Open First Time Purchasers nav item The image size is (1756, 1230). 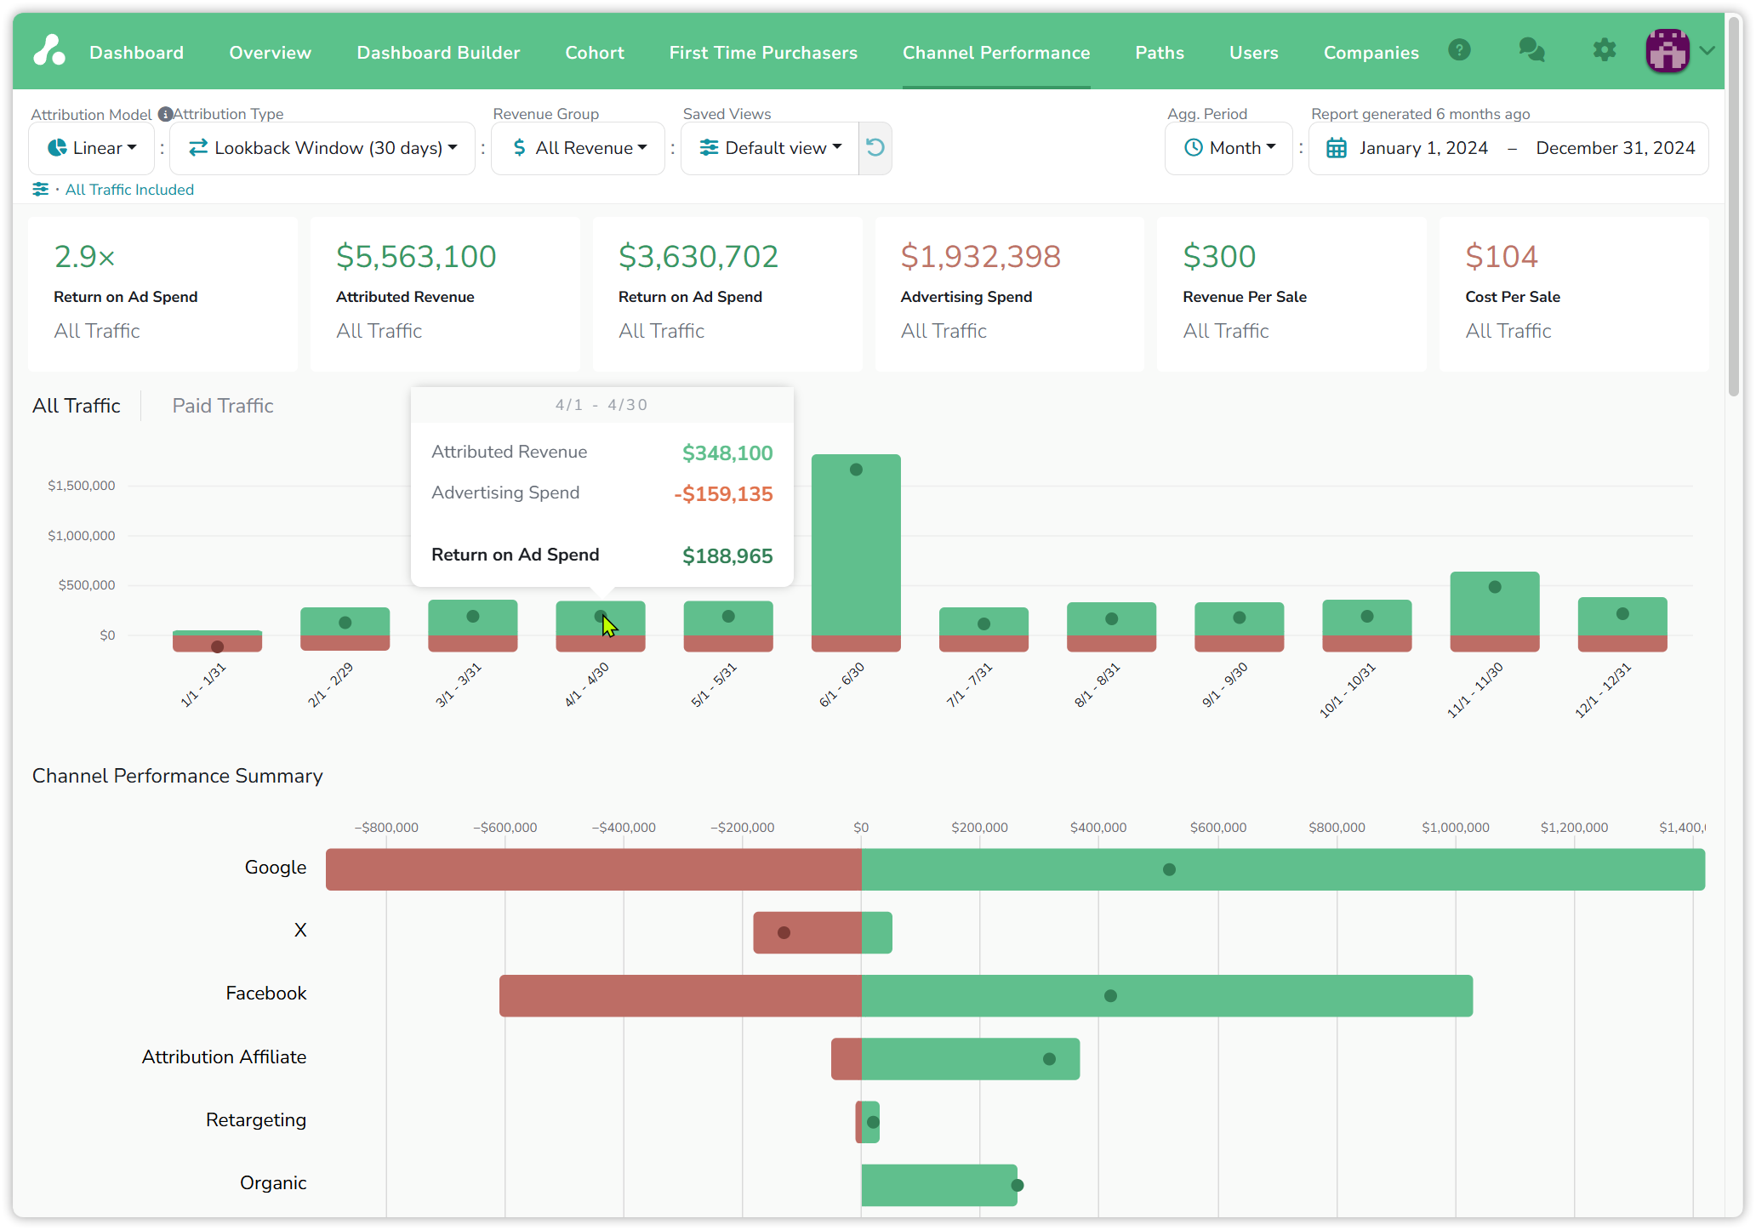pyautogui.click(x=763, y=53)
